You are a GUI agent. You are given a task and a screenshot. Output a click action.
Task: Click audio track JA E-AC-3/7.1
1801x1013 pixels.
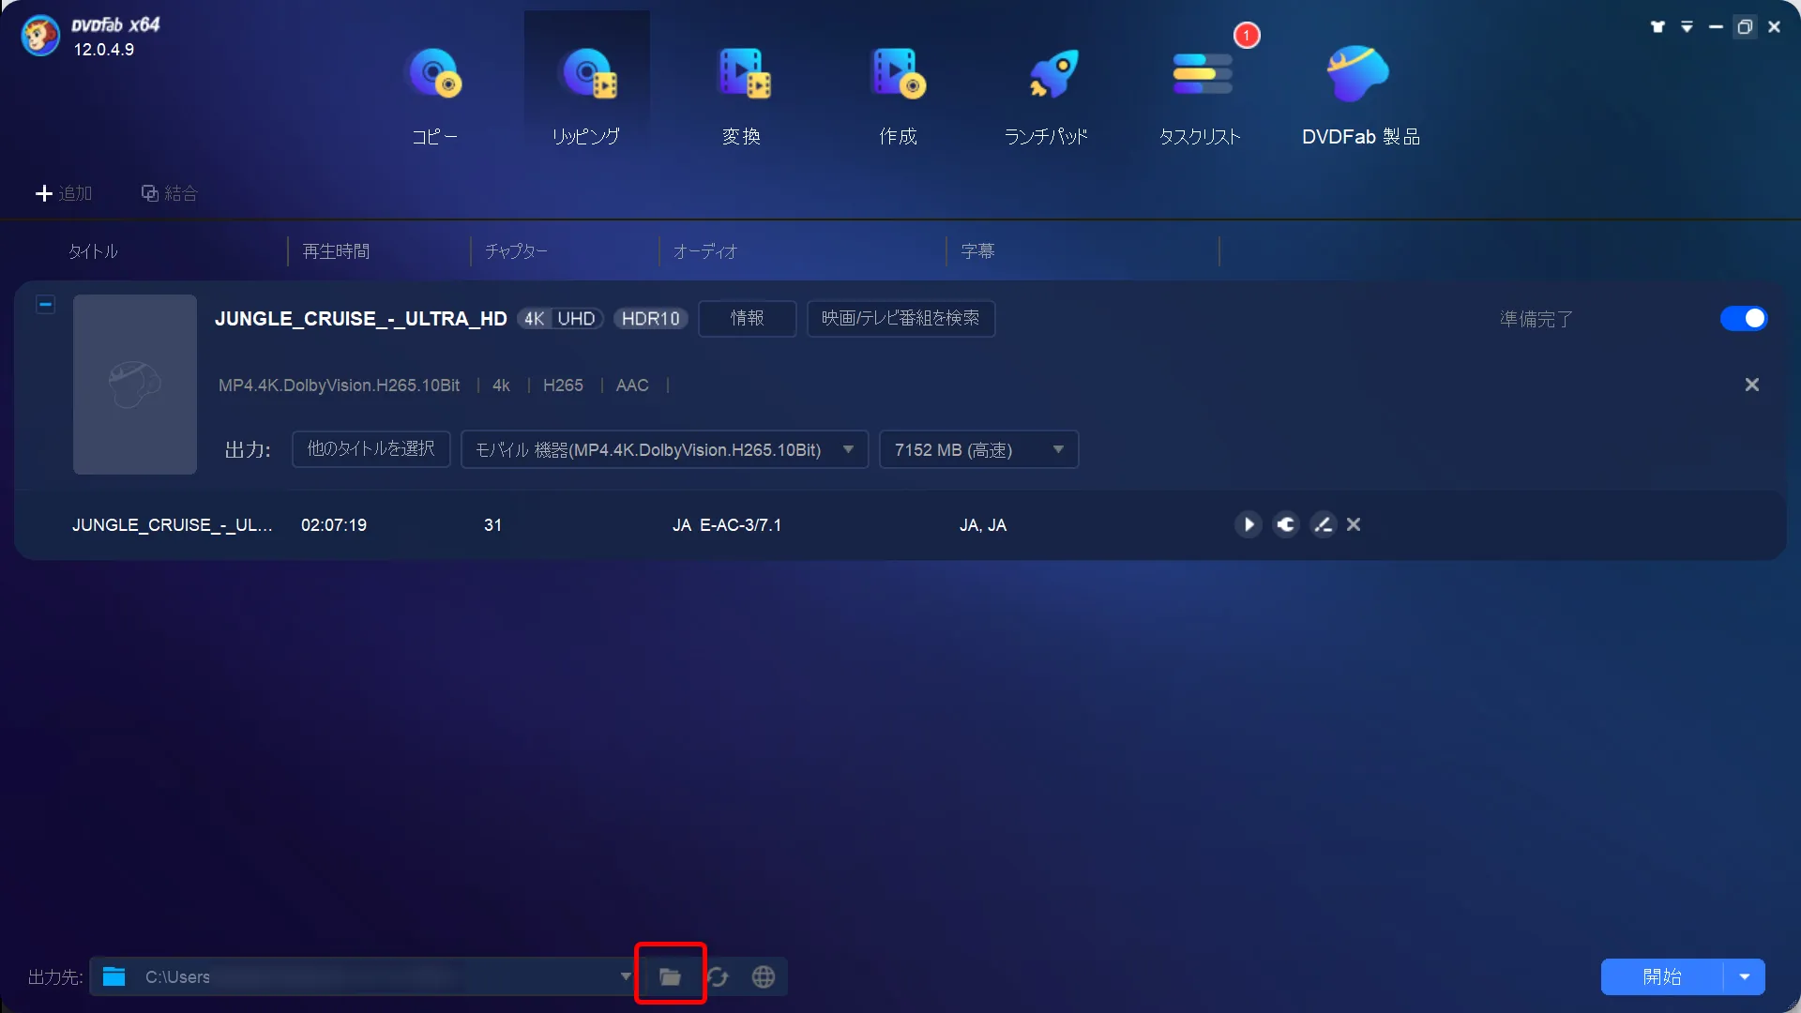(x=727, y=525)
